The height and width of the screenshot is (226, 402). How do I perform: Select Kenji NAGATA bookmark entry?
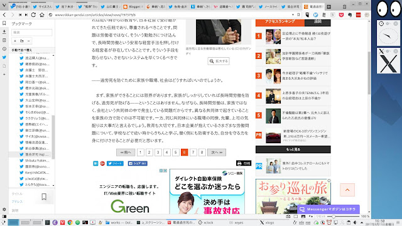tap(35, 173)
